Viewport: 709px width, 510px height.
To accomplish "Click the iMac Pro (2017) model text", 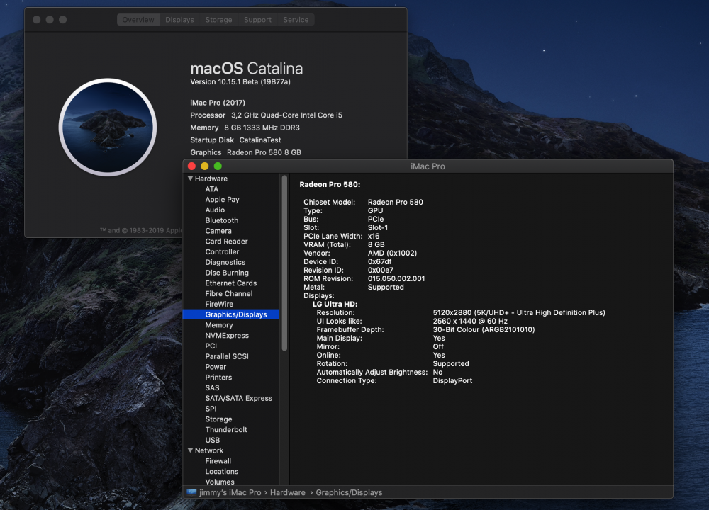I will 218,103.
